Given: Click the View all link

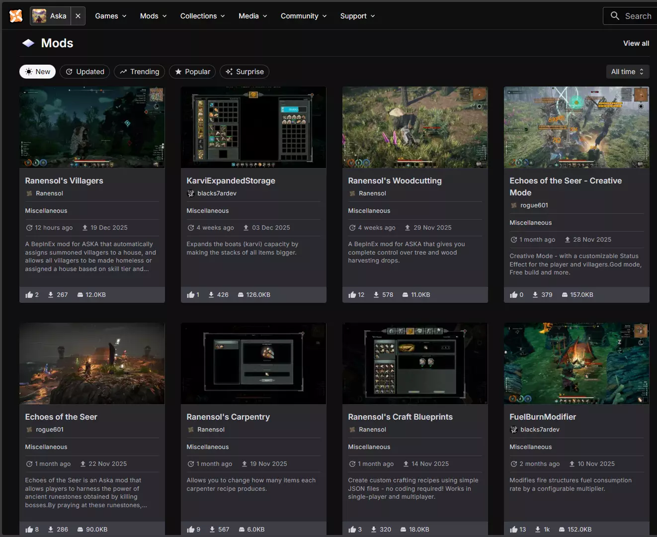Looking at the screenshot, I should [x=636, y=43].
